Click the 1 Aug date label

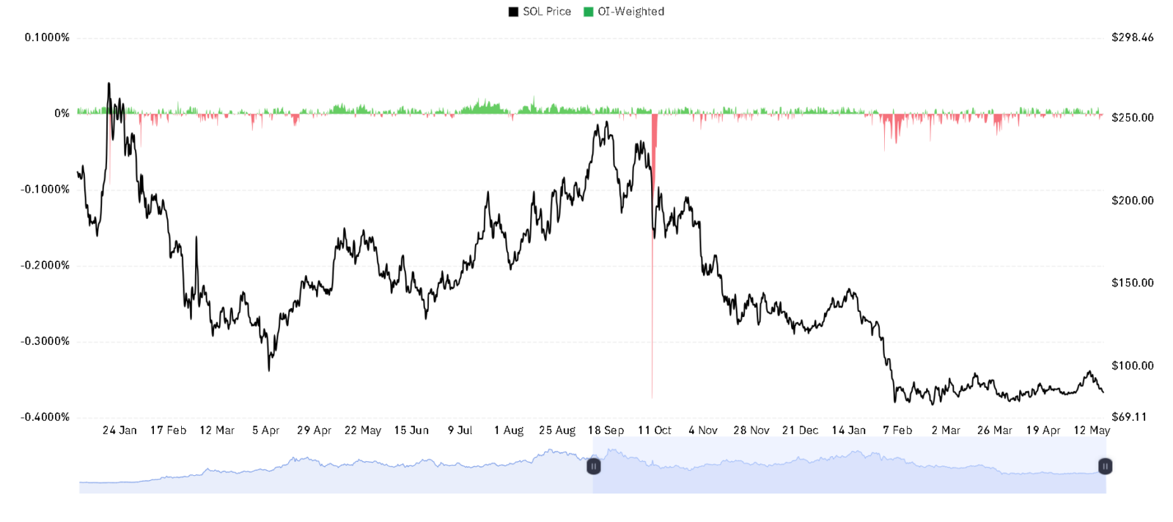pyautogui.click(x=509, y=430)
